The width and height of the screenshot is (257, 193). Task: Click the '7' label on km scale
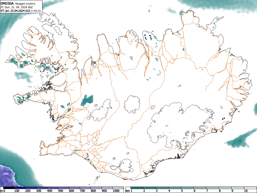(207, 191)
